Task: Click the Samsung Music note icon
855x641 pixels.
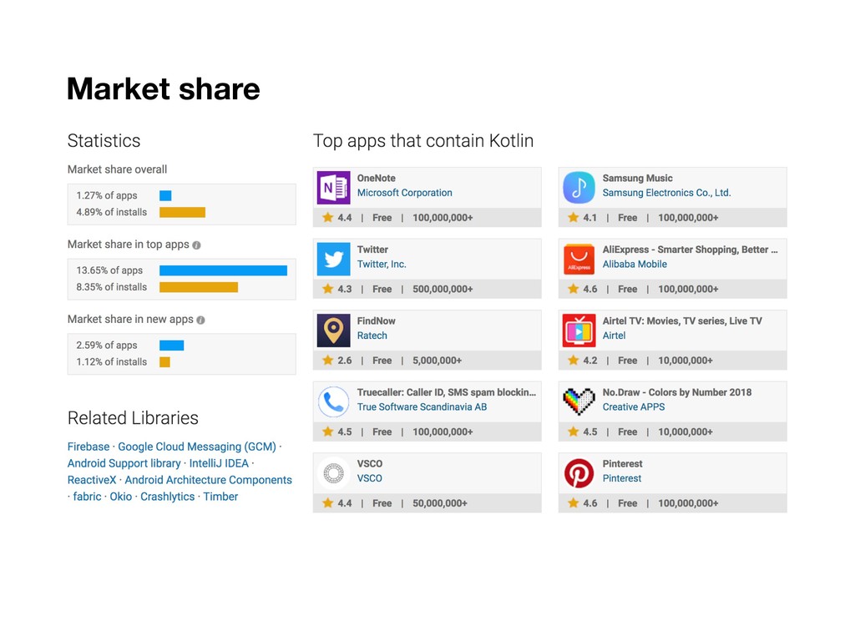Action: pyautogui.click(x=579, y=188)
